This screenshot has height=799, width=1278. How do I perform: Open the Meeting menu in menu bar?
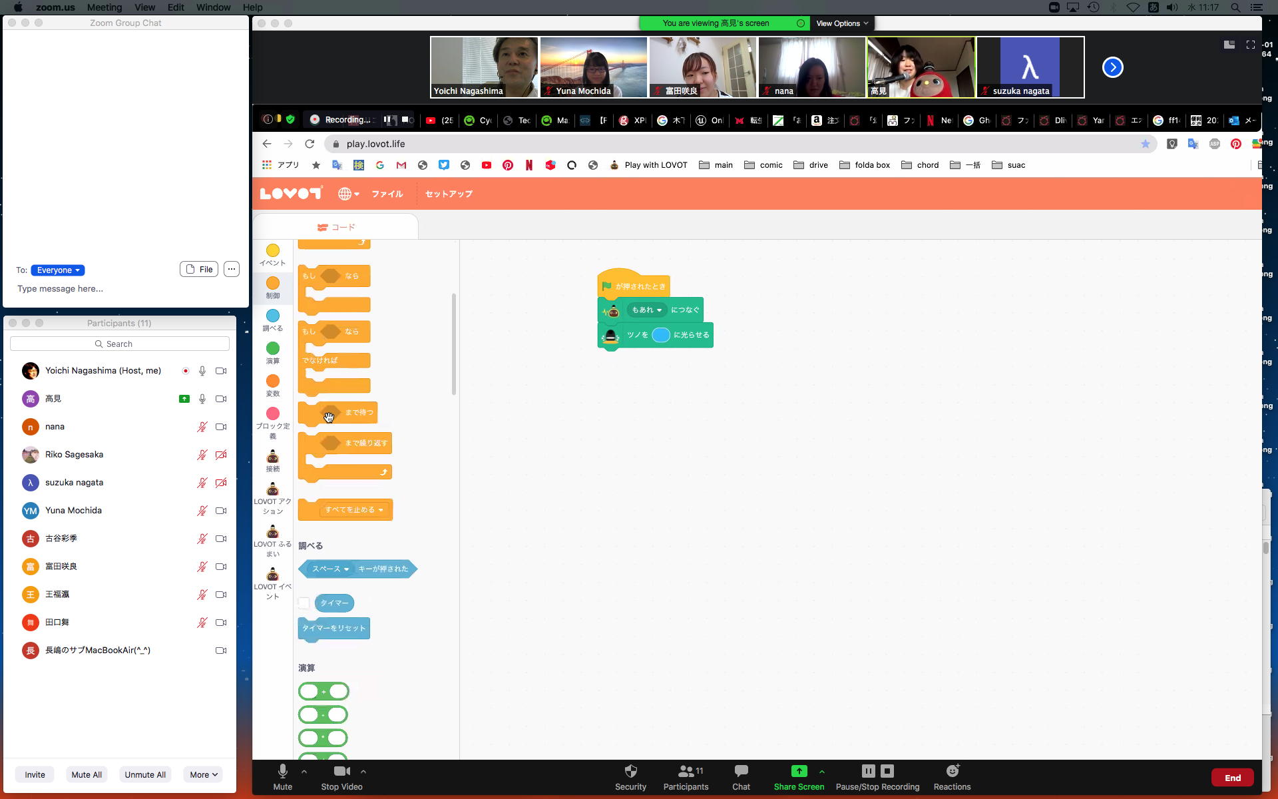105,7
